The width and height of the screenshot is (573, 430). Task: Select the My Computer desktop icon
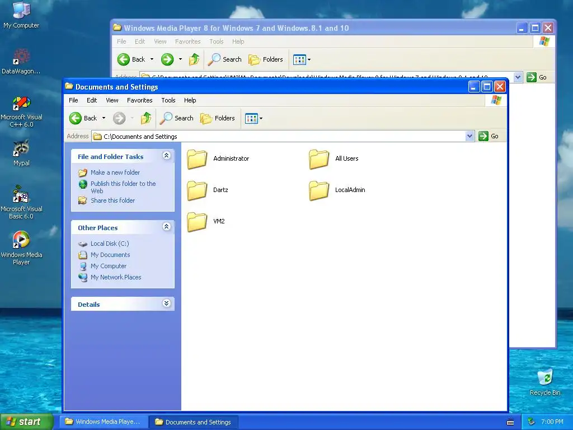coord(21,15)
